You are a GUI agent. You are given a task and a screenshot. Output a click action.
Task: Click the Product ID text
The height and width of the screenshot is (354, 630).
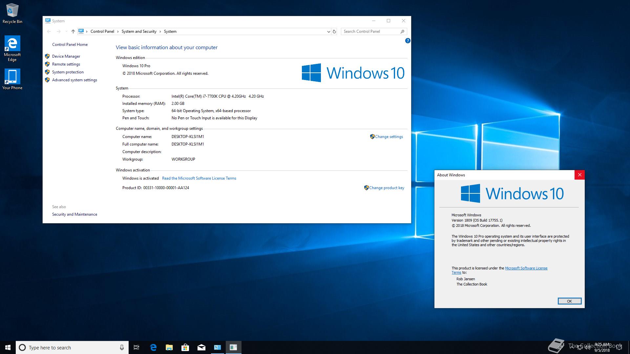156,188
